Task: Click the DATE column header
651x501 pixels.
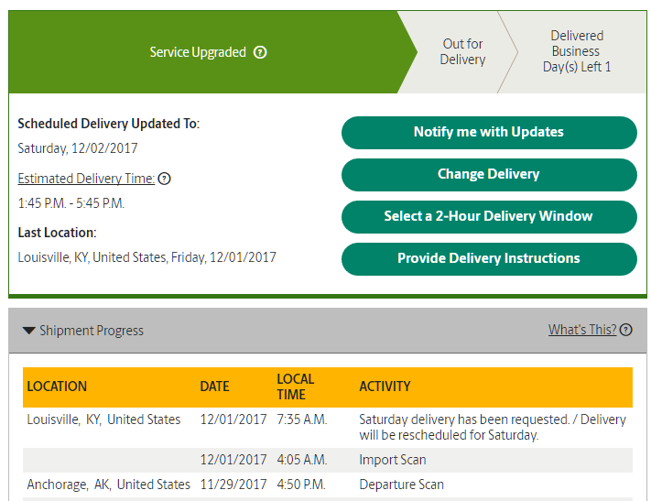Action: pyautogui.click(x=214, y=387)
